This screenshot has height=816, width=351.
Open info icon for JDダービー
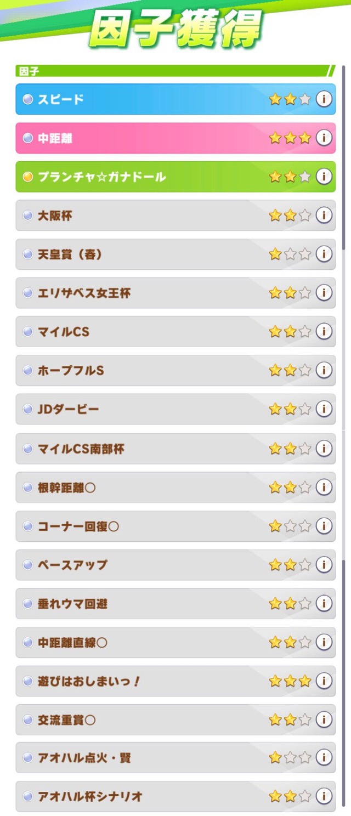[x=324, y=409]
